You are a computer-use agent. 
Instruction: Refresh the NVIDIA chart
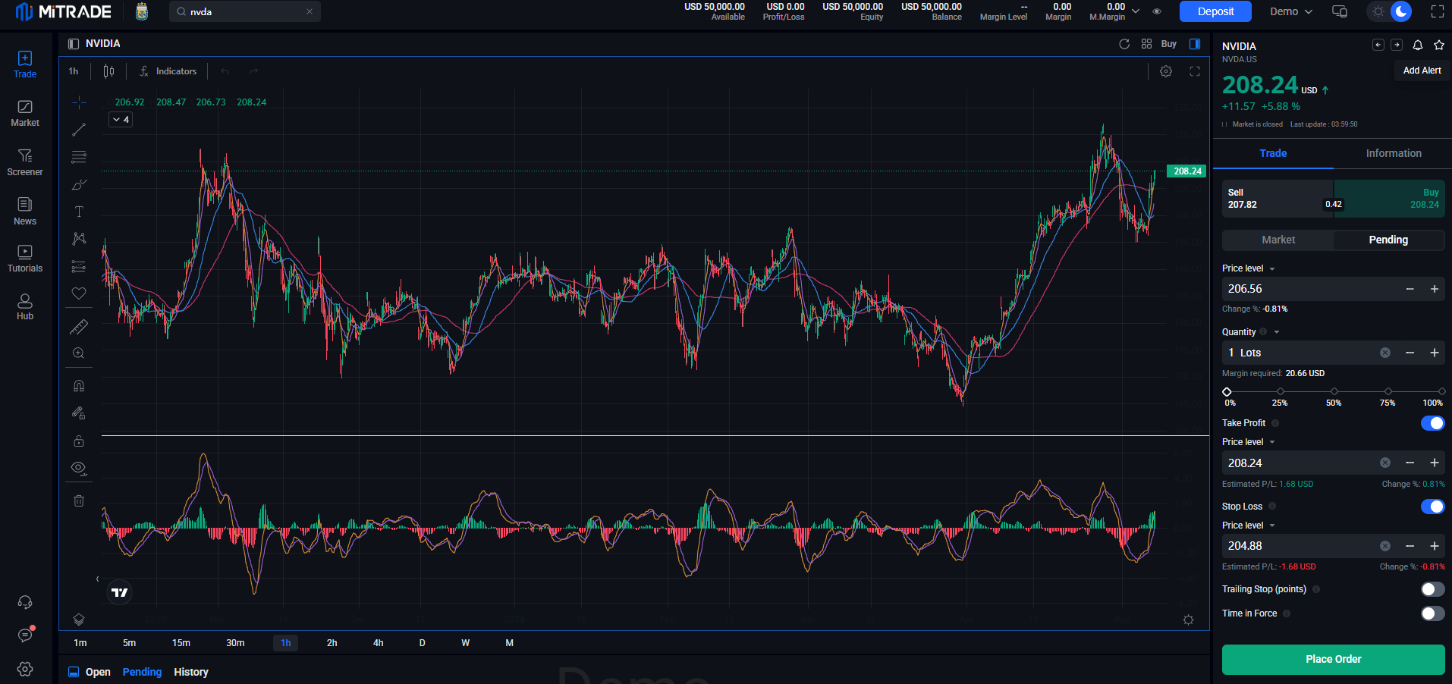[x=1124, y=44]
